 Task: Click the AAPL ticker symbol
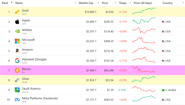click(x=24, y=24)
